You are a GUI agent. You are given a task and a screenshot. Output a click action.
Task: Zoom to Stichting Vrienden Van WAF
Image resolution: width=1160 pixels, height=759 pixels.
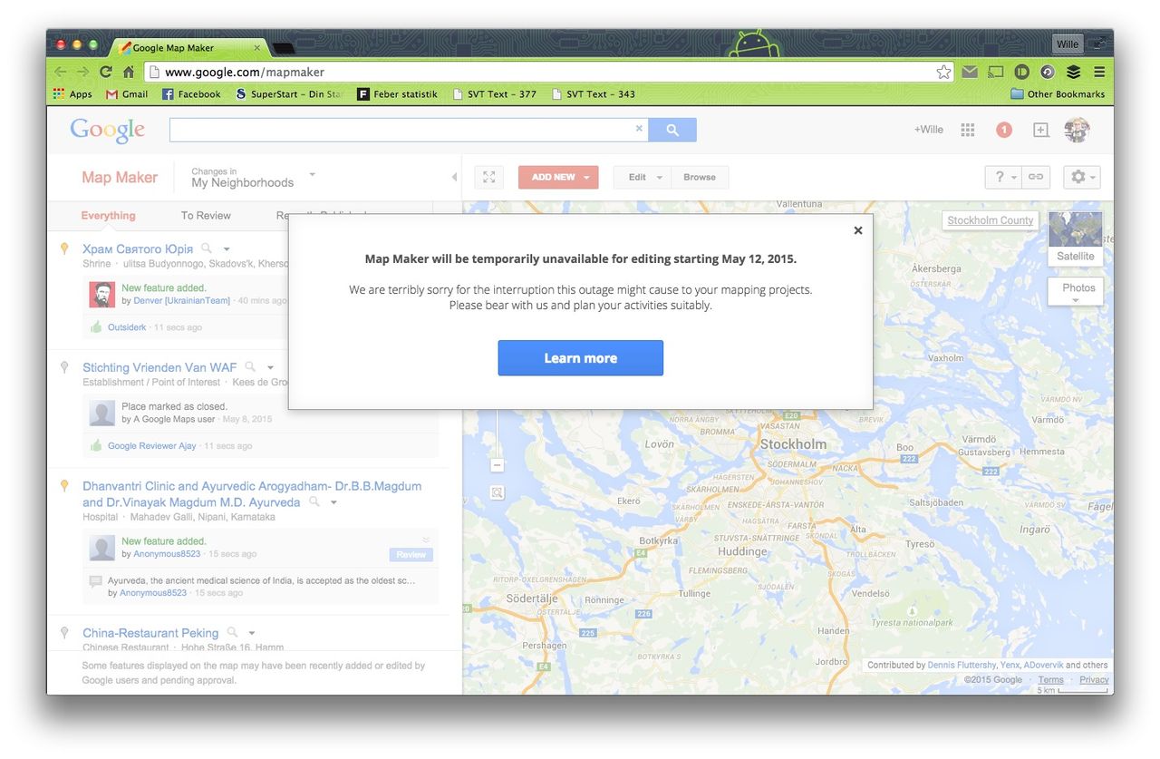(x=250, y=367)
